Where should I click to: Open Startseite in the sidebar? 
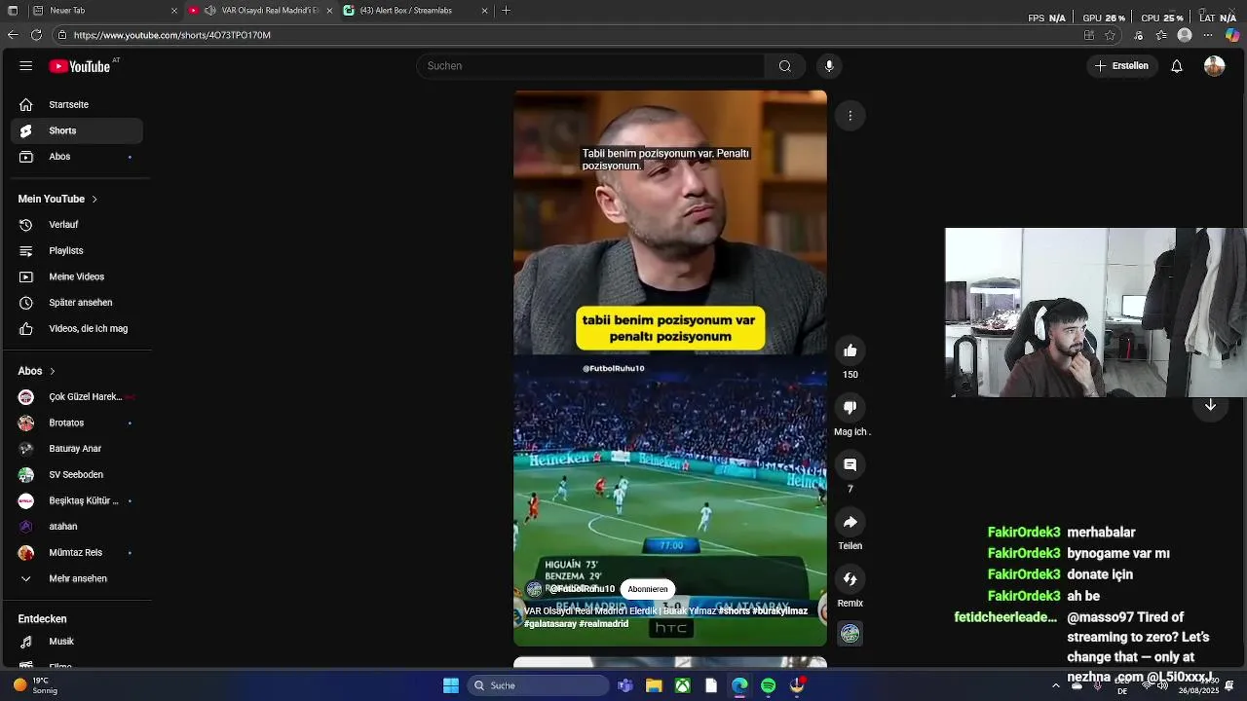tap(77, 104)
